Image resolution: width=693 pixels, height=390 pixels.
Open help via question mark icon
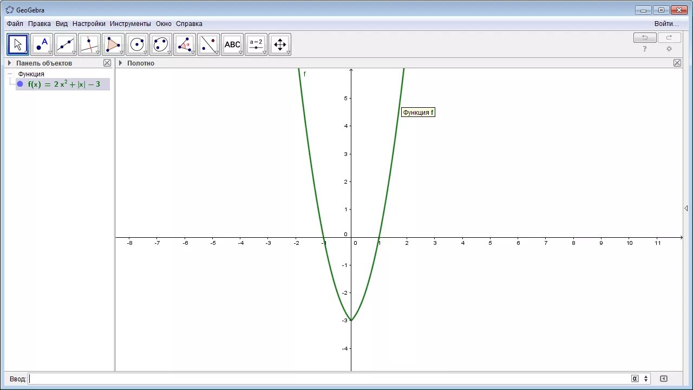(645, 49)
